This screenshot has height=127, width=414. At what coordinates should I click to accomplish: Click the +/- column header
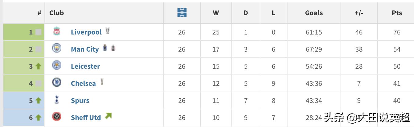(x=359, y=13)
